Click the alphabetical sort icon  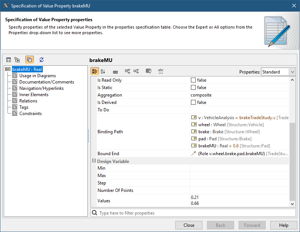click(x=103, y=71)
